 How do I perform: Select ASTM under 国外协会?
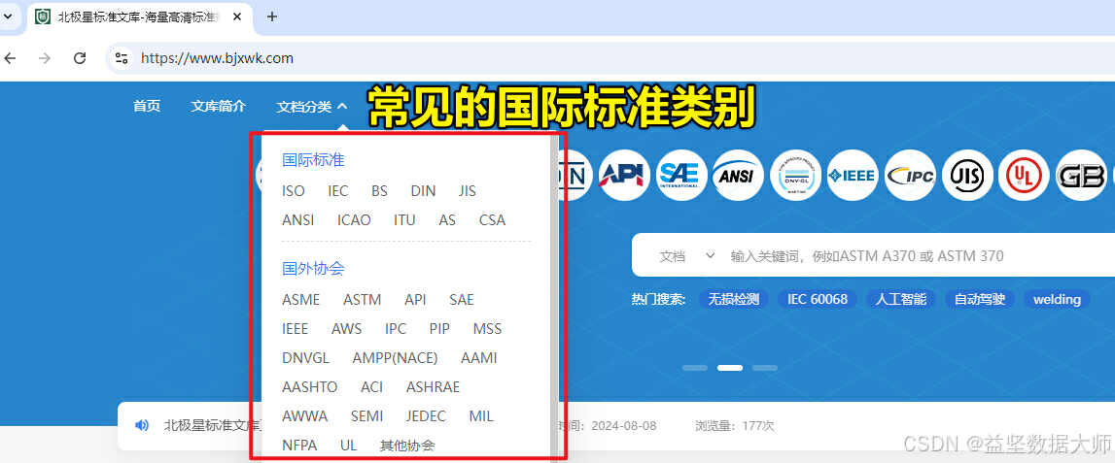pyautogui.click(x=362, y=300)
